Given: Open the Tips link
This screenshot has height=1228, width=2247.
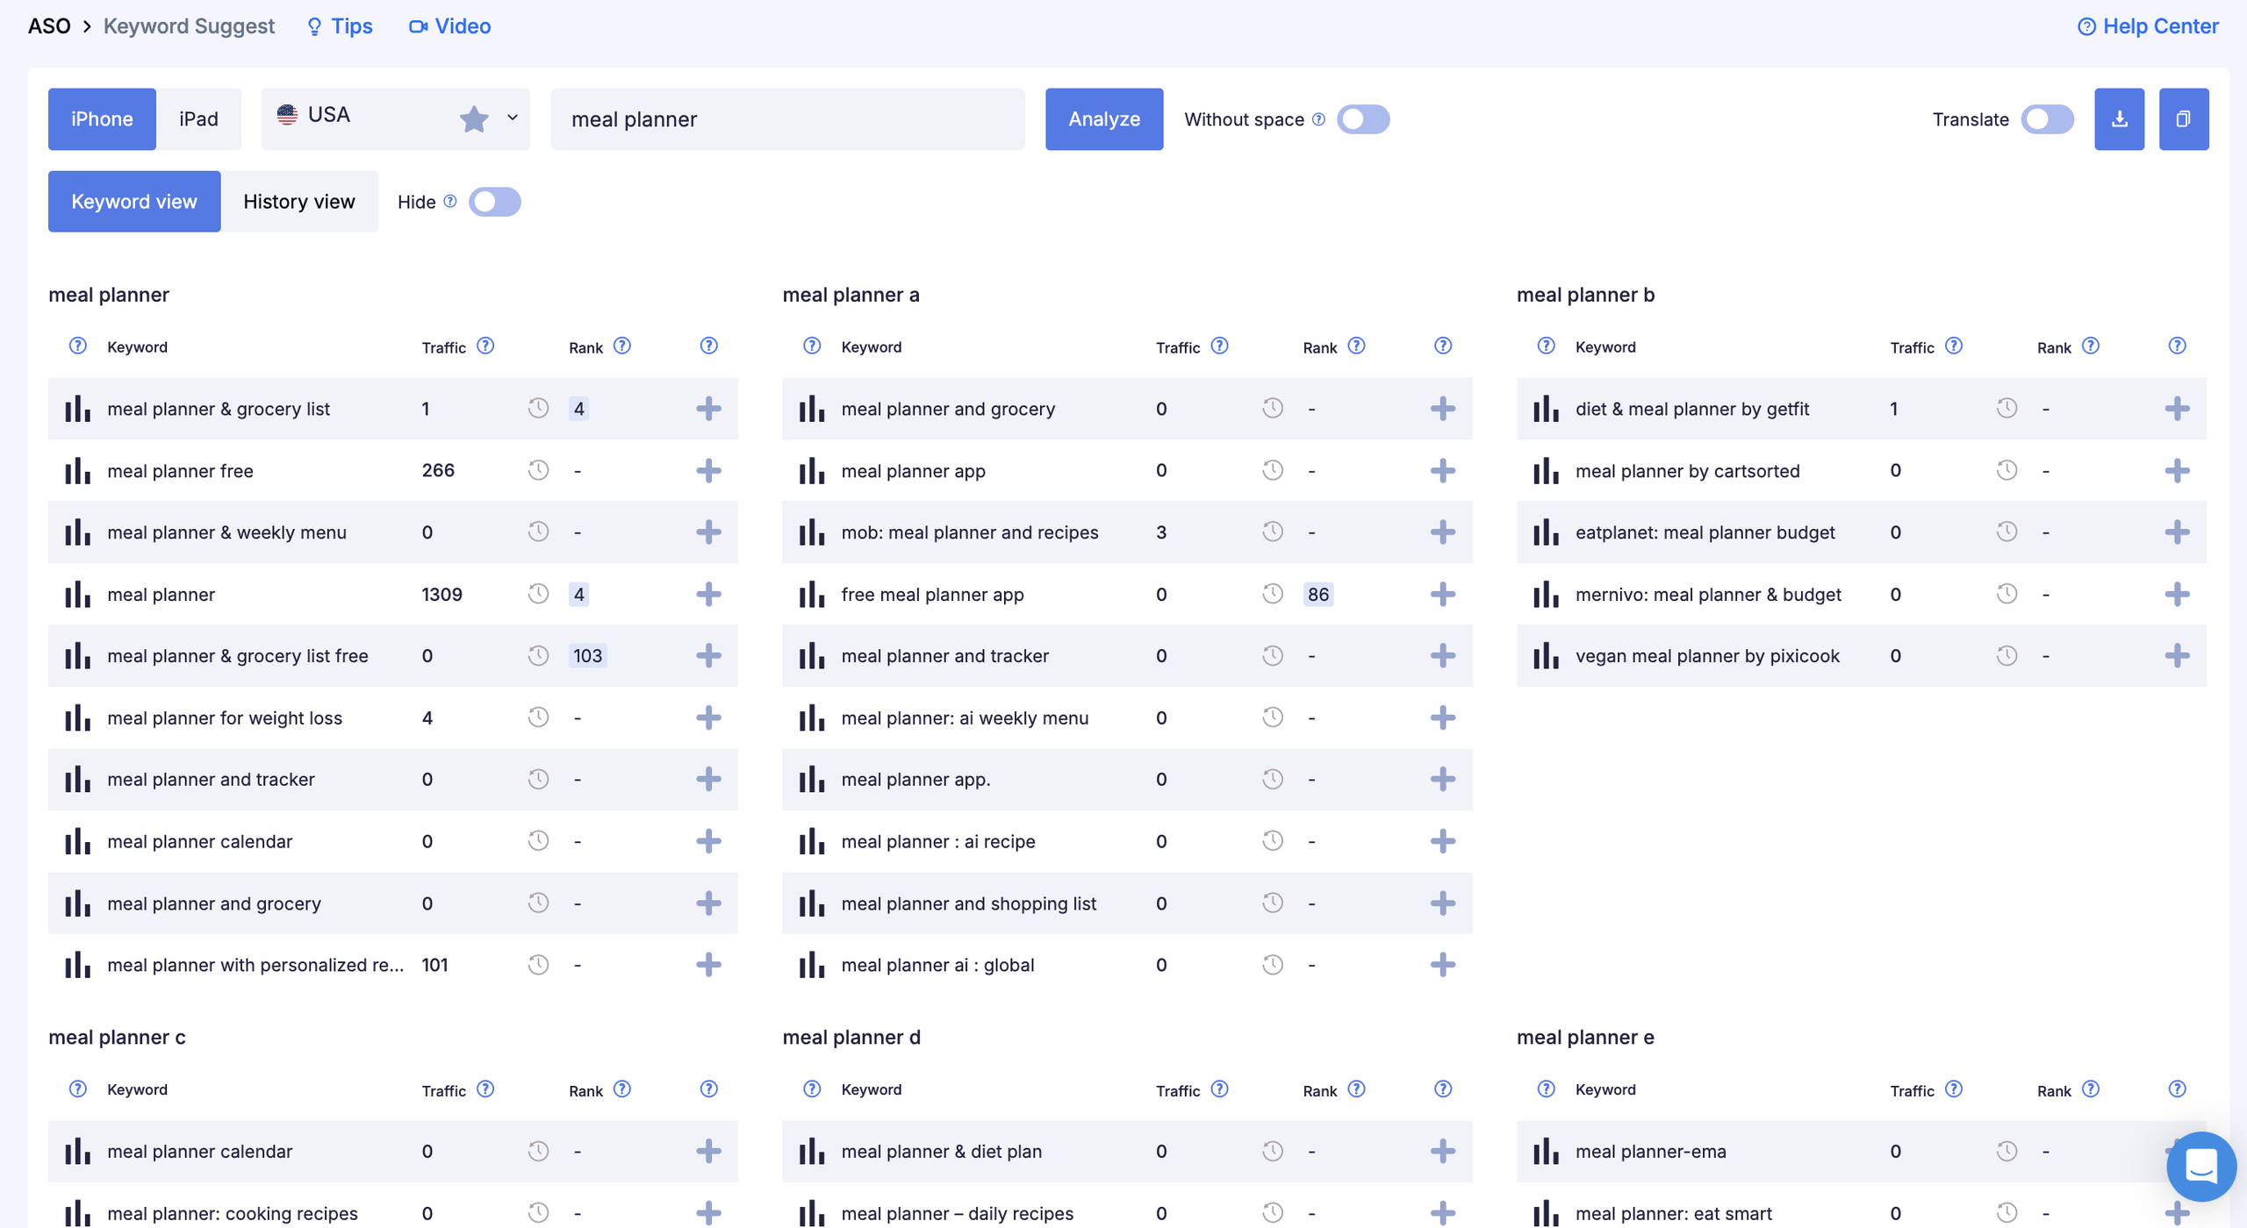Looking at the screenshot, I should click(340, 26).
